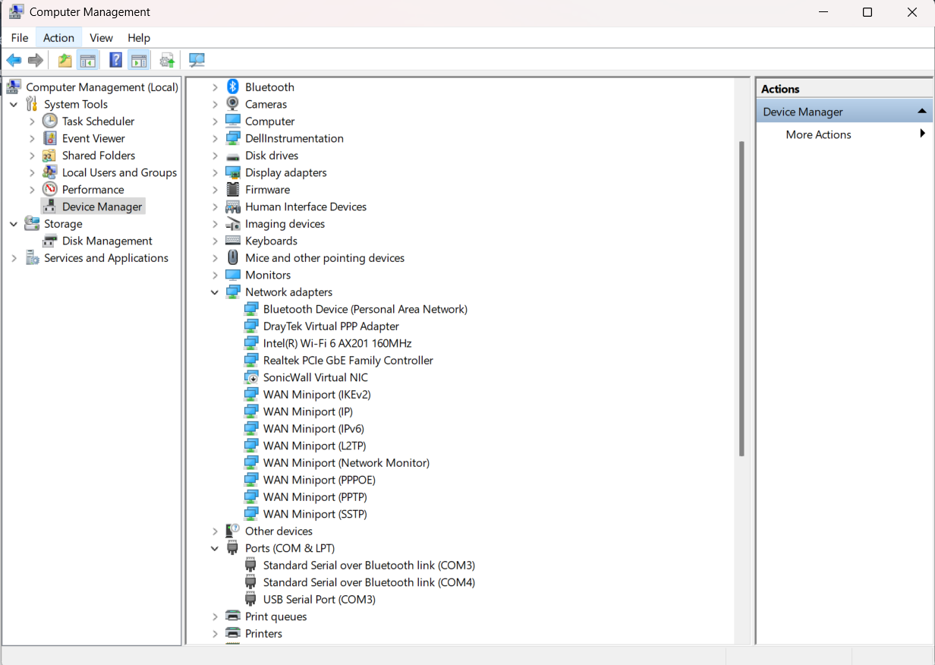935x665 pixels.
Task: Click the blue Back arrow in toolbar
Action: point(14,60)
